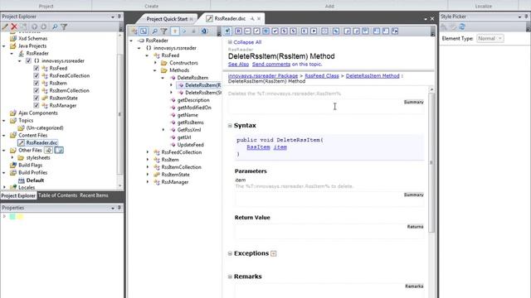The image size is (531, 298).
Task: Open the dropdown arrow next to Exceptions heading
Action: [274, 253]
